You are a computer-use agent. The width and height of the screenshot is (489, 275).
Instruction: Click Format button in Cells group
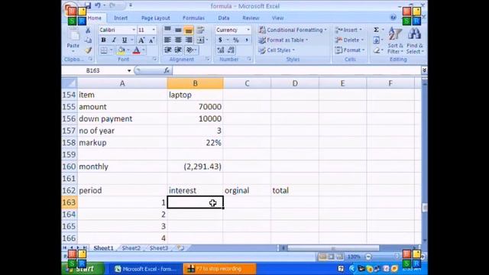[350, 50]
